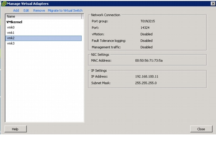Click the Remove link
The image size is (216, 143).
(x=39, y=10)
